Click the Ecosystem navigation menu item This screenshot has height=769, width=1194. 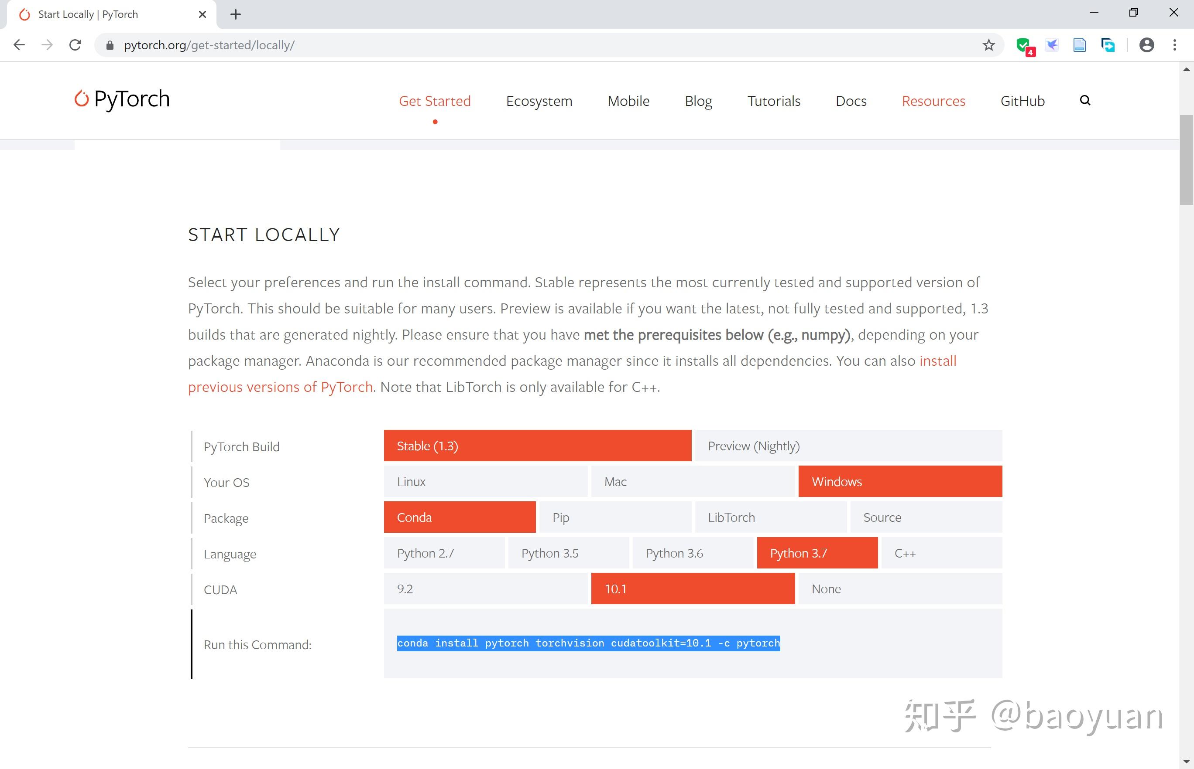coord(539,100)
